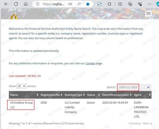This screenshot has height=129, width=159.
Task: Click the LLC-Limited Liability Company cell
Action: pos(72,107)
